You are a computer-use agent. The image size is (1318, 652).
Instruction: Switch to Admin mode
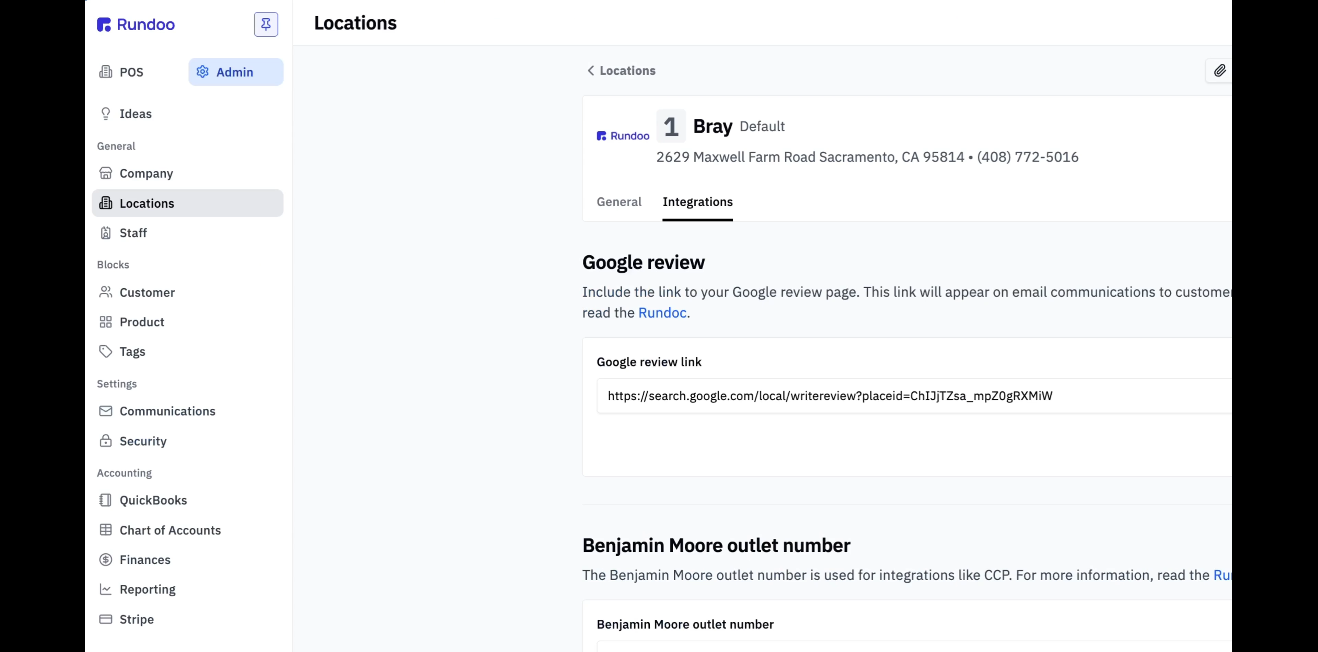click(x=236, y=72)
